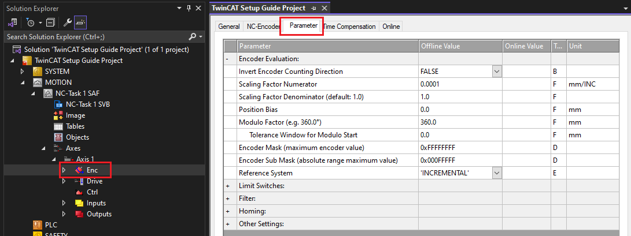Collapse All in Solution Explorer toolbar
The height and width of the screenshot is (236, 631).
pos(50,23)
